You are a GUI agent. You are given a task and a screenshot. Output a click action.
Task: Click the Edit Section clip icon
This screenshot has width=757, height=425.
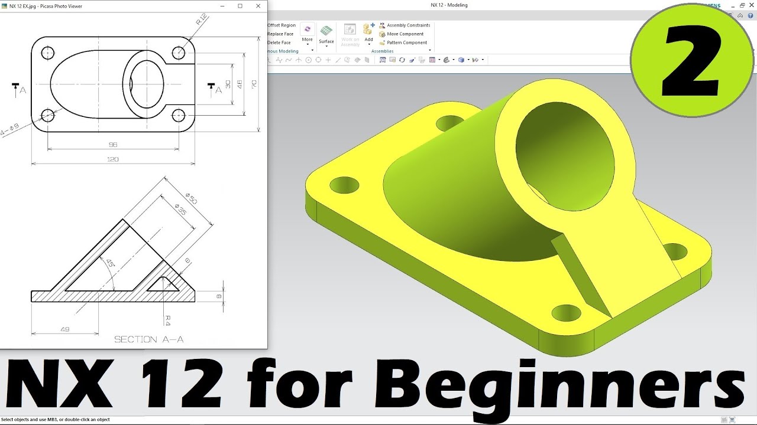475,60
